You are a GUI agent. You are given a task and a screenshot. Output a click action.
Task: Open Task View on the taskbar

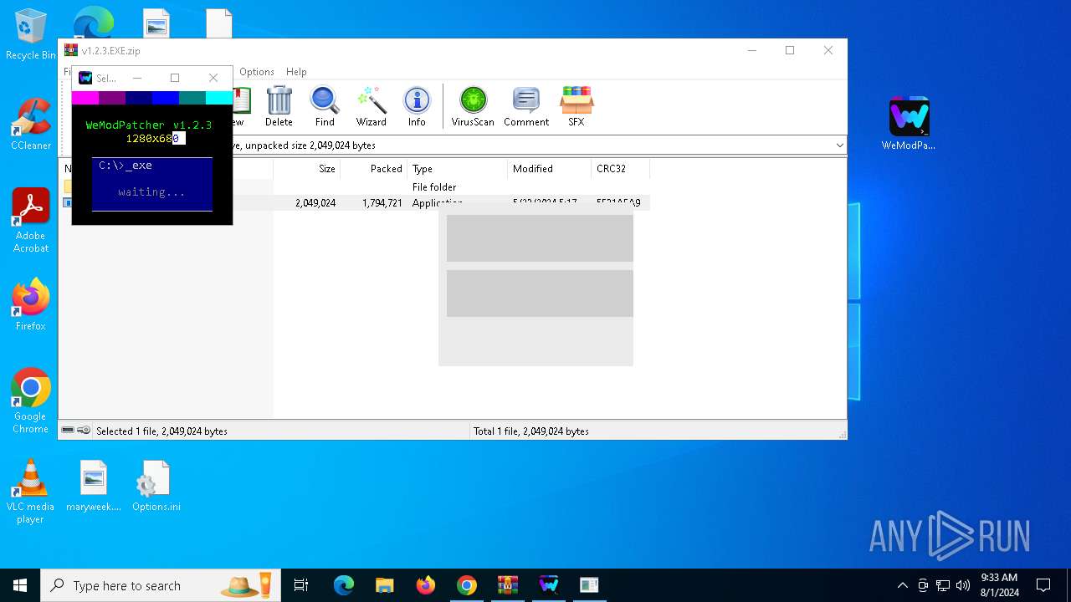(x=301, y=585)
